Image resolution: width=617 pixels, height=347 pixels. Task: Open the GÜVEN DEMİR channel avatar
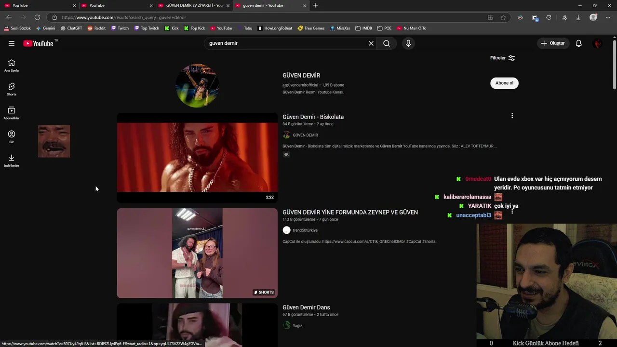[197, 85]
